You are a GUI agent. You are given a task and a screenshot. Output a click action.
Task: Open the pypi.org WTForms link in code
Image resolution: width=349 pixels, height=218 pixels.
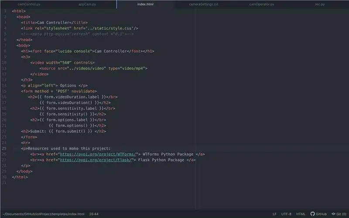click(x=98, y=154)
